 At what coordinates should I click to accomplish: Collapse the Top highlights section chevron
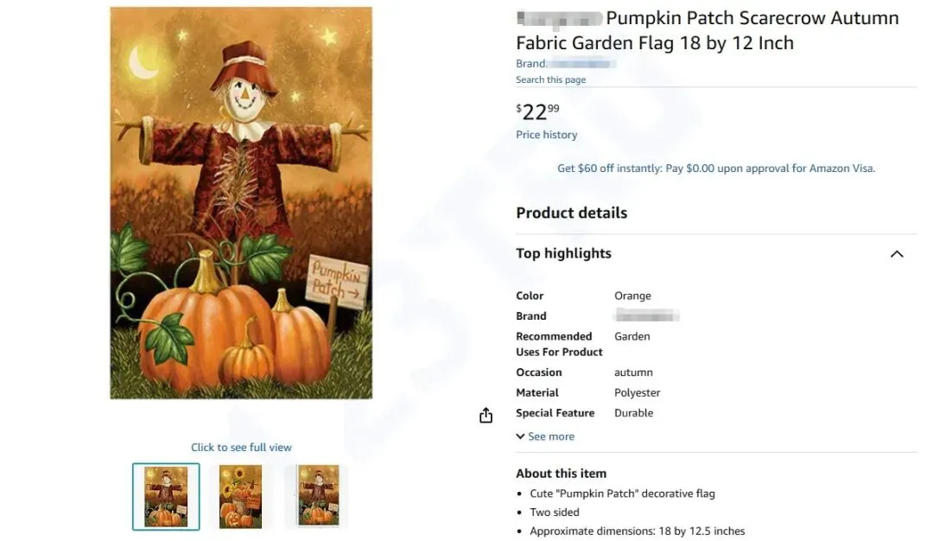click(897, 254)
